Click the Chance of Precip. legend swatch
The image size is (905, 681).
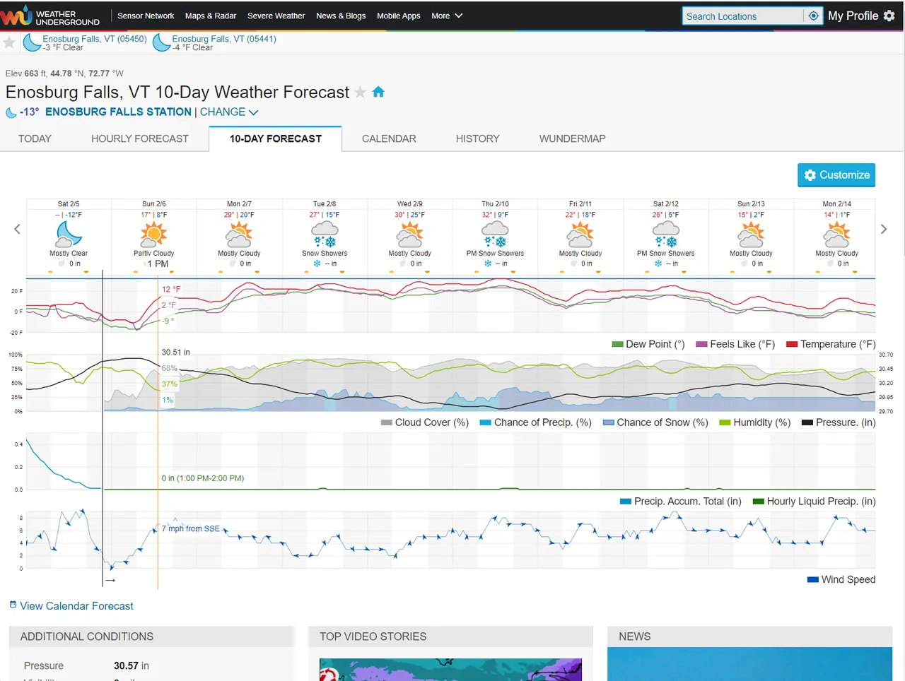point(485,422)
